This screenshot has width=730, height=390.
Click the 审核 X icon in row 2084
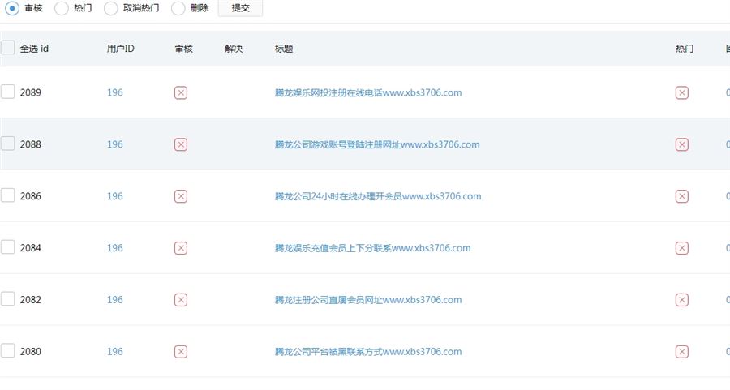pos(181,248)
